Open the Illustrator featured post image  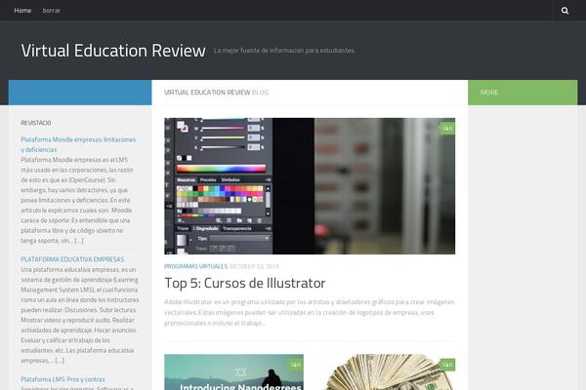[x=310, y=186]
